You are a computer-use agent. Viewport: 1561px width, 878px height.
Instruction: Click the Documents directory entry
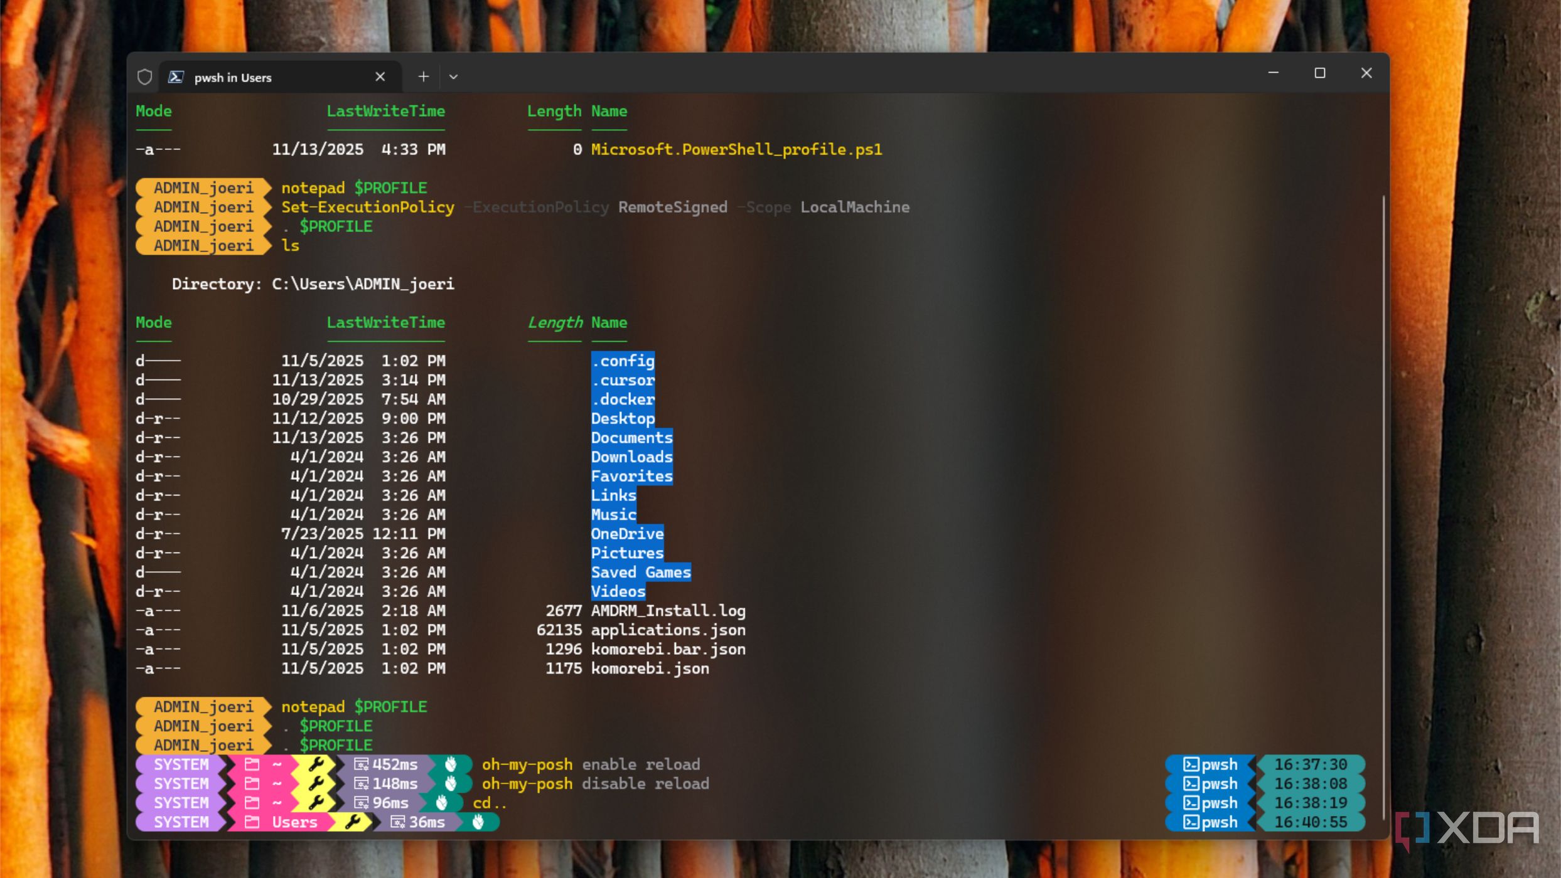[632, 438]
